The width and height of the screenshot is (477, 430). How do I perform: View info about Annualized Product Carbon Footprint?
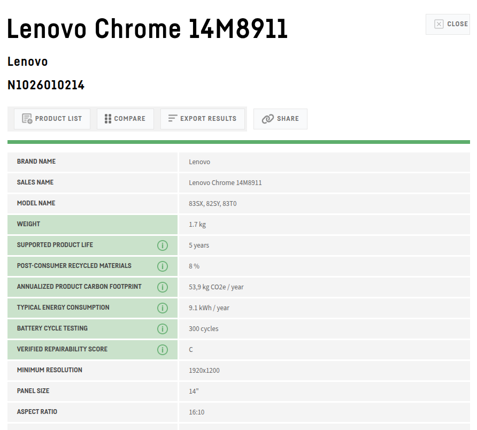tap(163, 287)
